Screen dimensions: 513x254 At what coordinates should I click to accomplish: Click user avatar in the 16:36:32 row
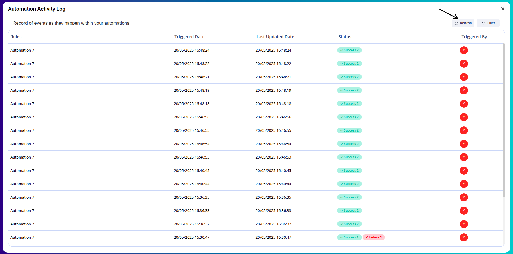pos(464,224)
